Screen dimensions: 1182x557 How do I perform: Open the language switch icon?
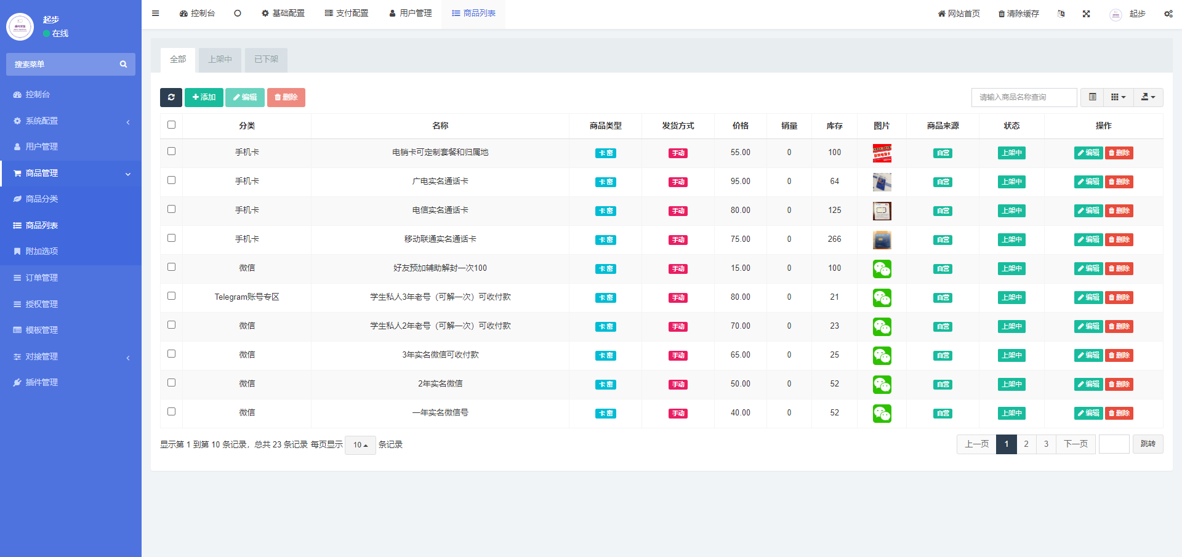tap(1061, 14)
